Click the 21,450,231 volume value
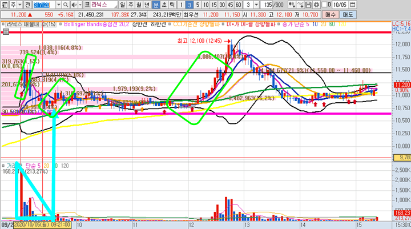411x229 pixels. (91, 15)
